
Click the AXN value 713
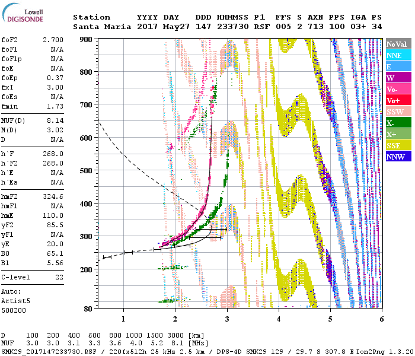[x=315, y=27]
